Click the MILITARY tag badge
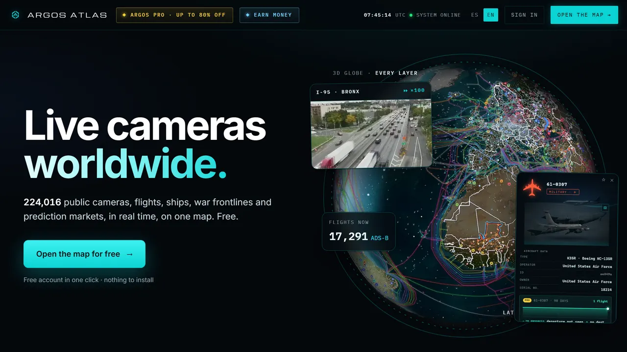Viewport: 627px width, 352px height. [563, 192]
